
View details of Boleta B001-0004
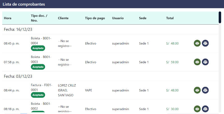[x=197, y=43]
